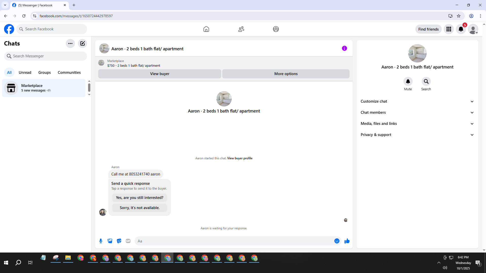Open the emoji picker
486x273 pixels.
point(337,241)
